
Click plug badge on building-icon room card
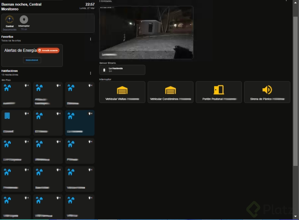(x=27, y=114)
